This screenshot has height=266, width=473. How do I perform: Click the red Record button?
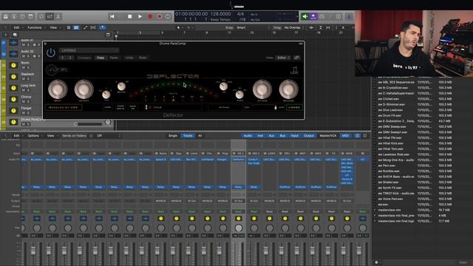point(150,16)
